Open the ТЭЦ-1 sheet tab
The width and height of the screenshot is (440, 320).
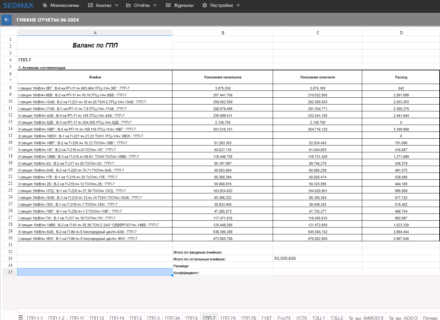pos(318,318)
